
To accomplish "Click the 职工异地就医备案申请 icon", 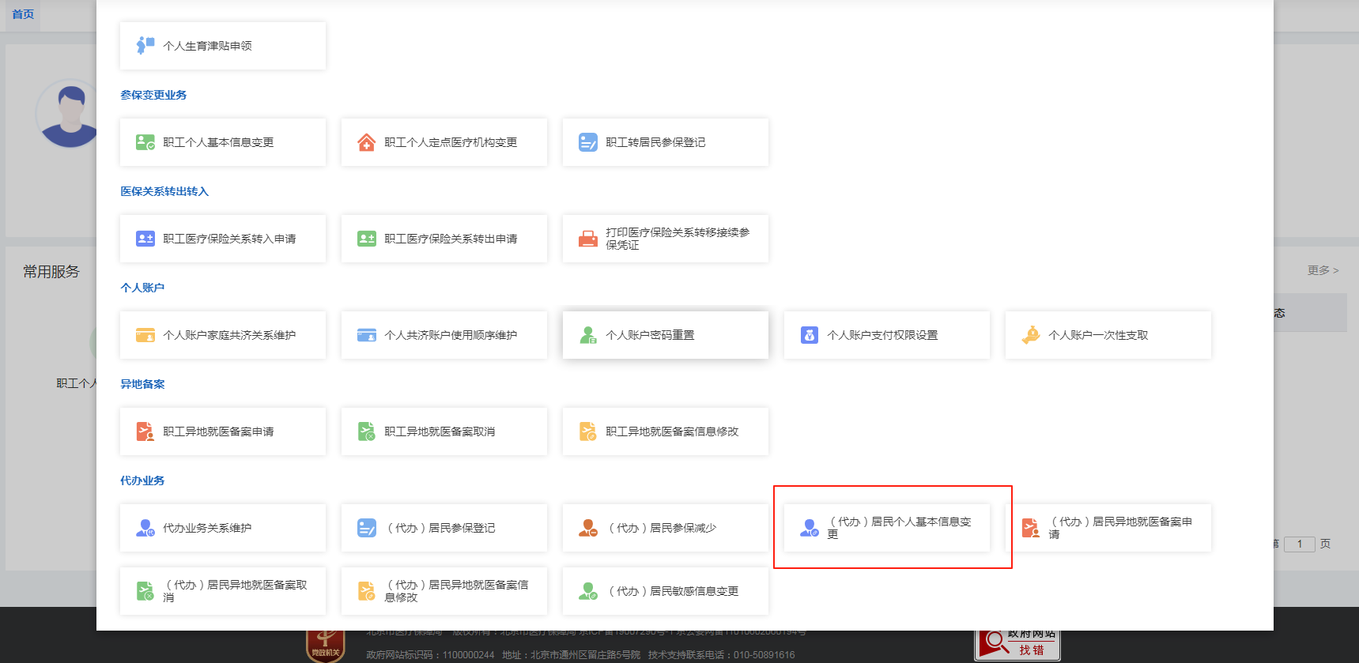I will 145,431.
